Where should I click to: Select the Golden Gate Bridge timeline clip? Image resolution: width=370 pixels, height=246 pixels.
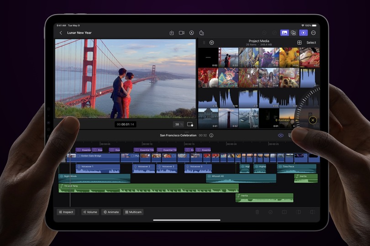pyautogui.click(x=94, y=158)
